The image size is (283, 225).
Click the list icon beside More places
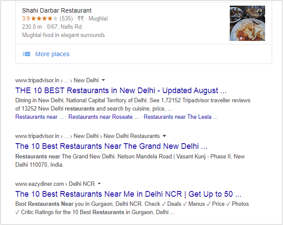click(x=27, y=54)
